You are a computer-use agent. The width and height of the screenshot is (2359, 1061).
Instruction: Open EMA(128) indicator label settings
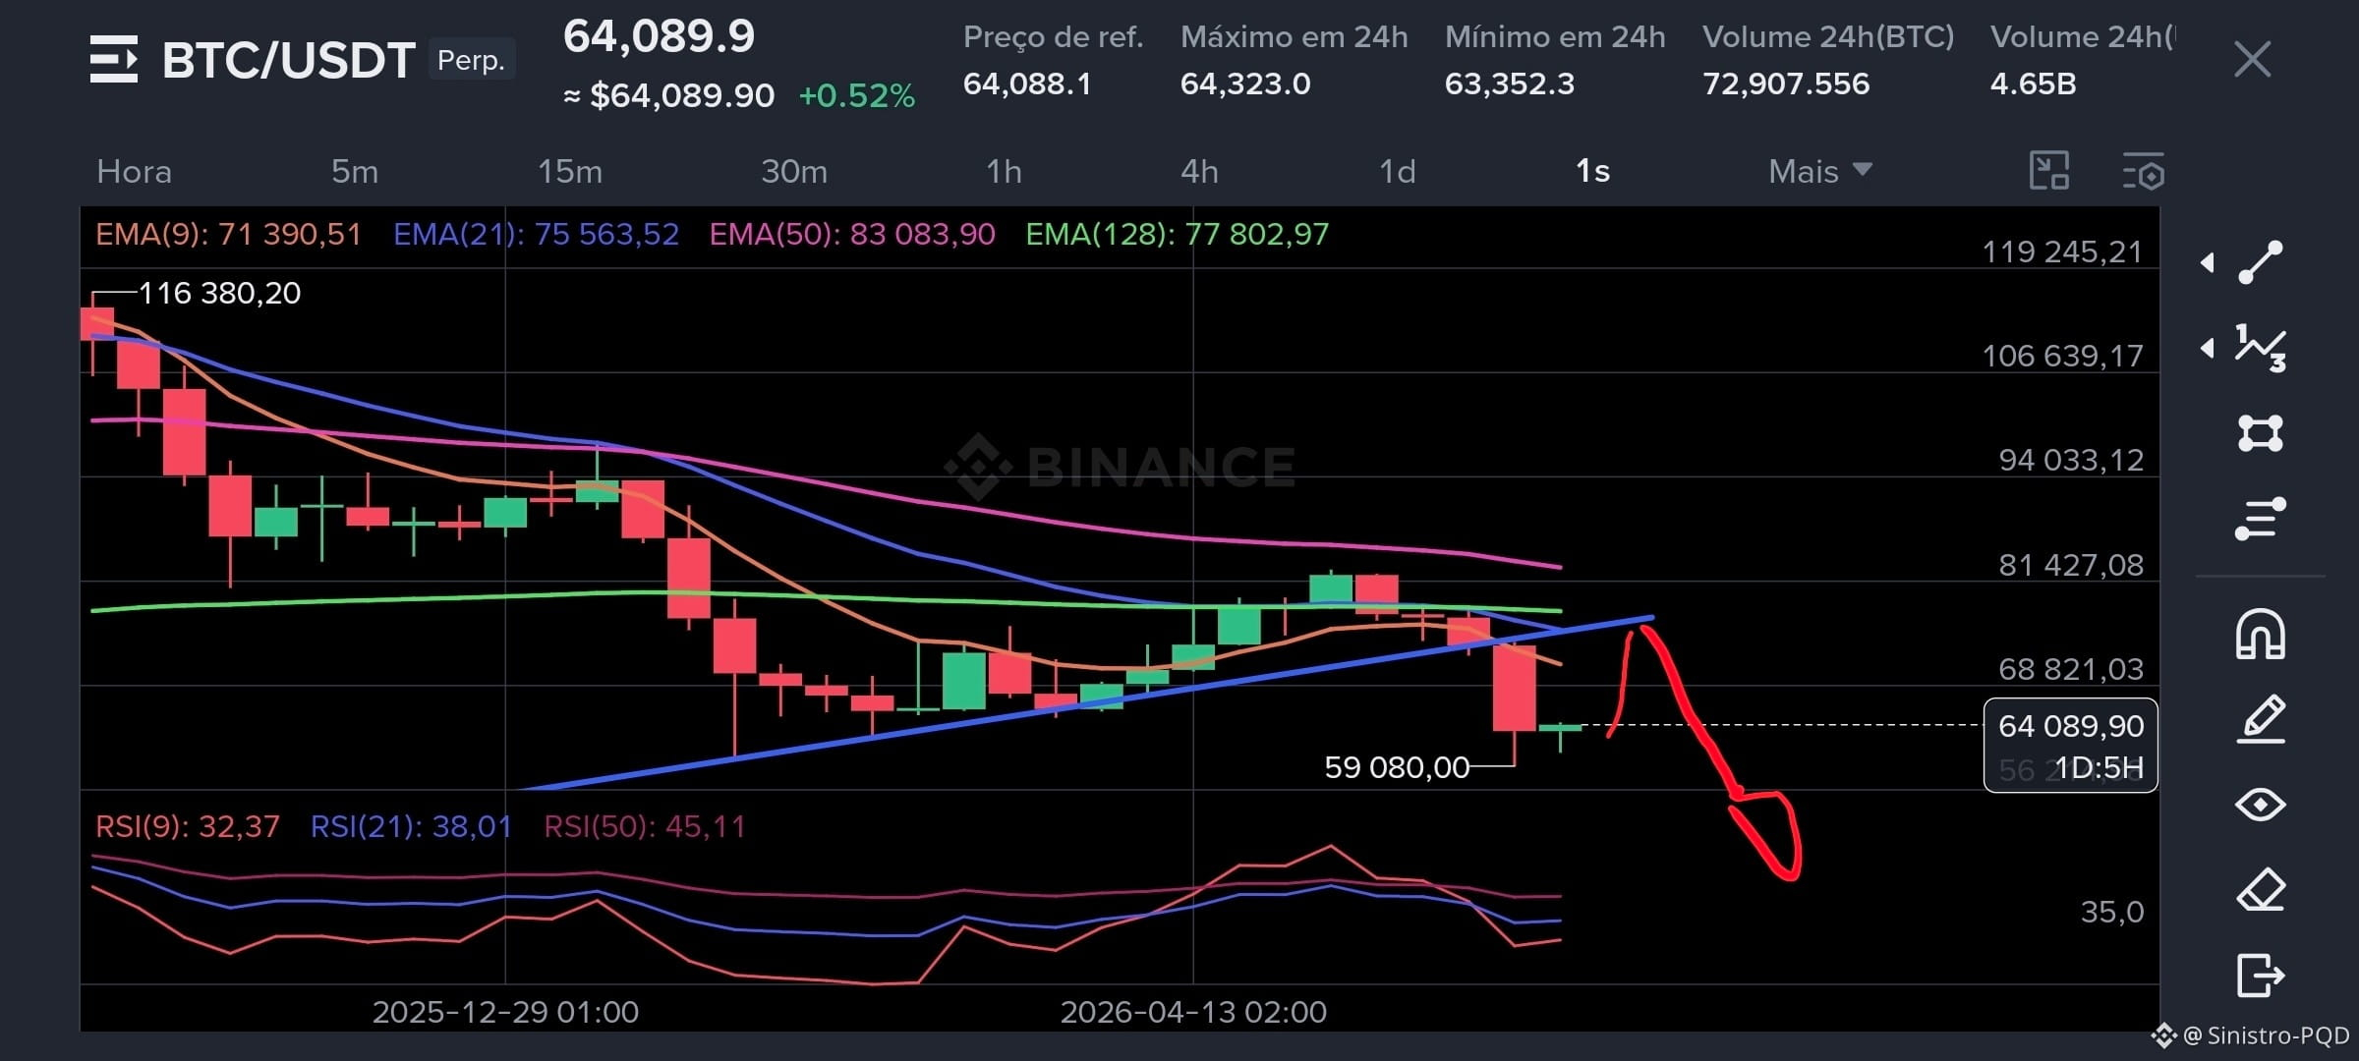click(1177, 234)
